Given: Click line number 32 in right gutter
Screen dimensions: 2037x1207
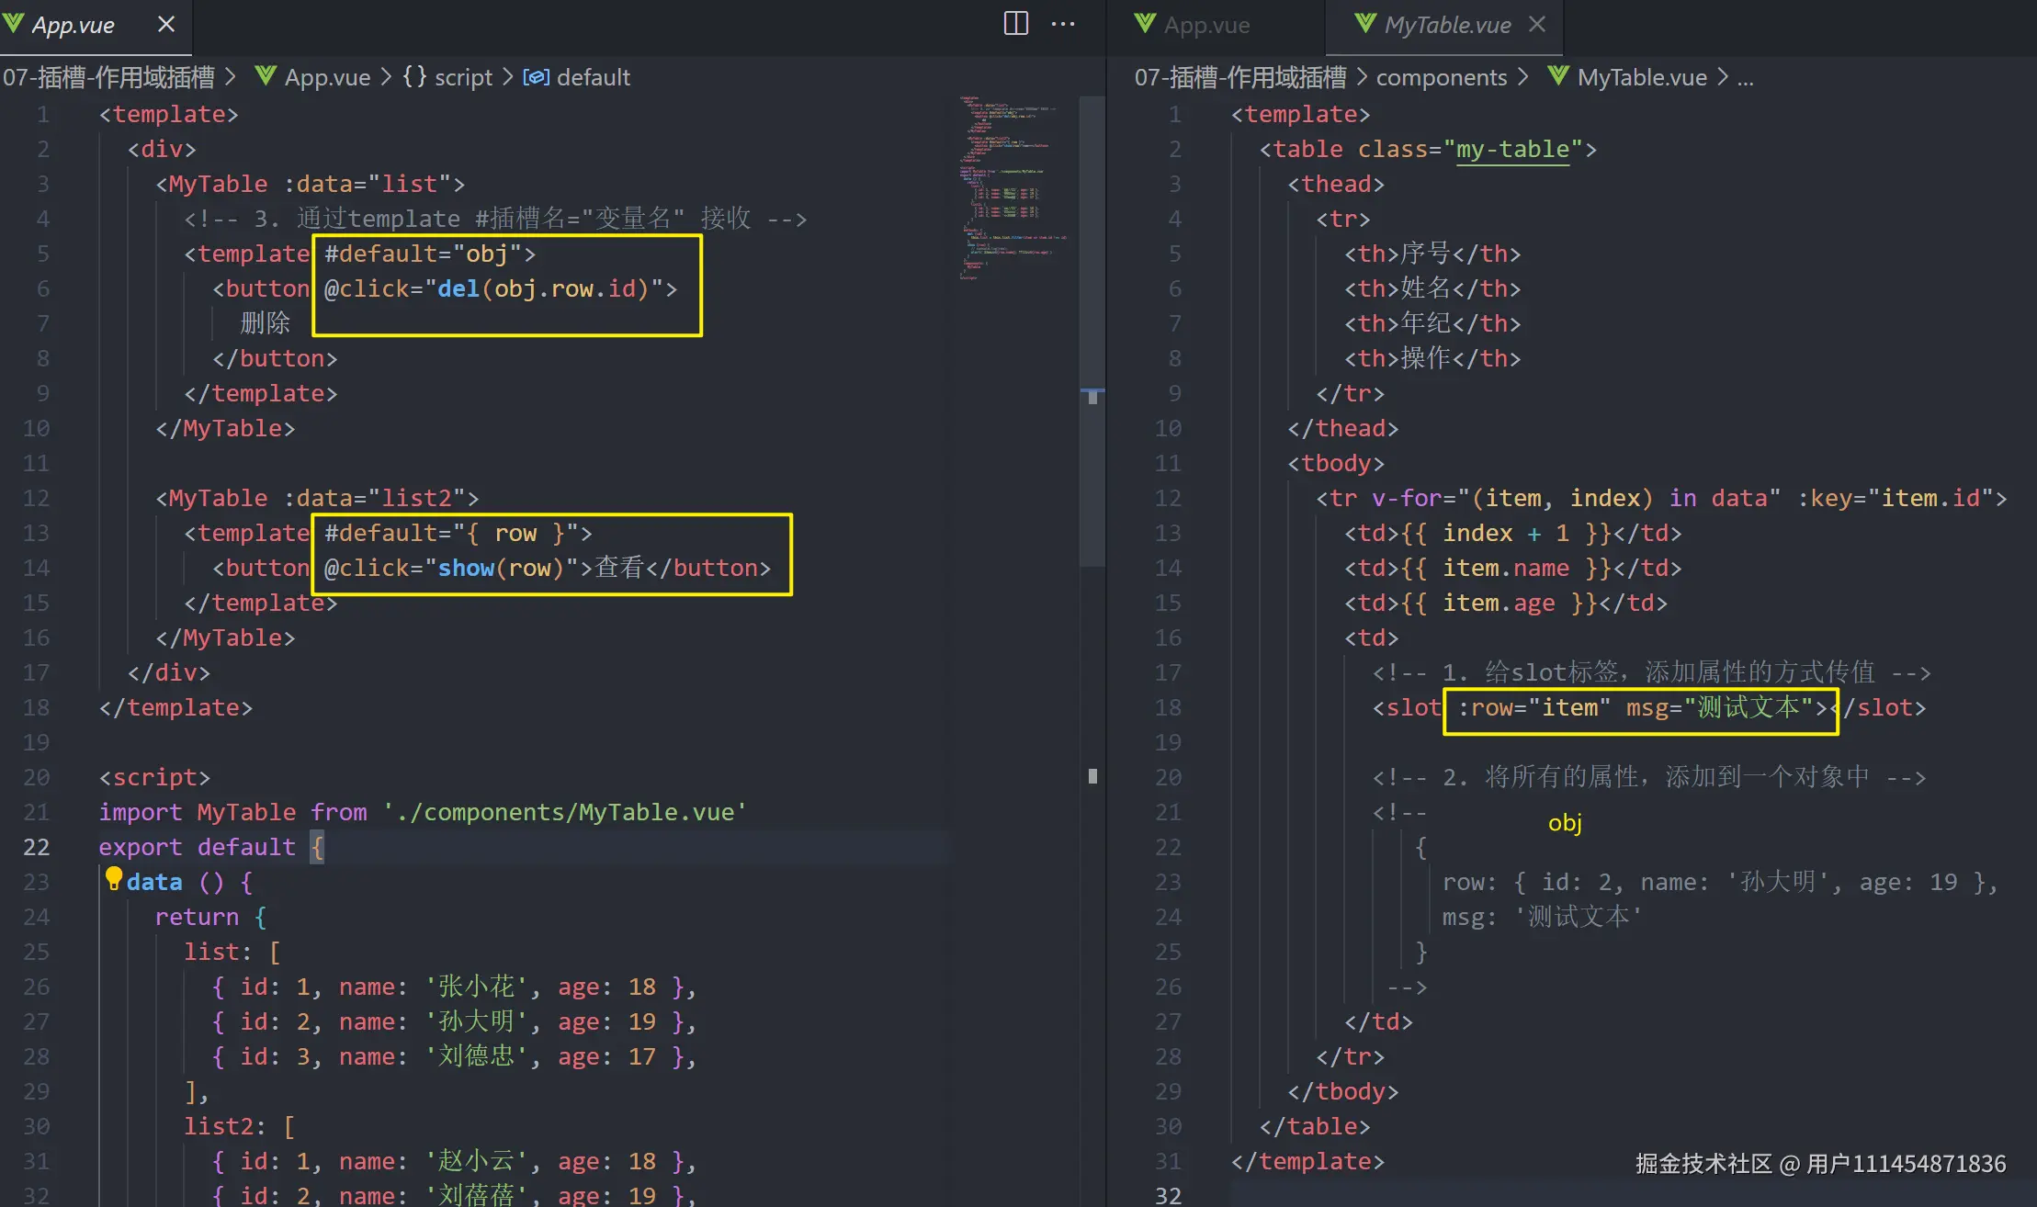Looking at the screenshot, I should coord(1168,1195).
